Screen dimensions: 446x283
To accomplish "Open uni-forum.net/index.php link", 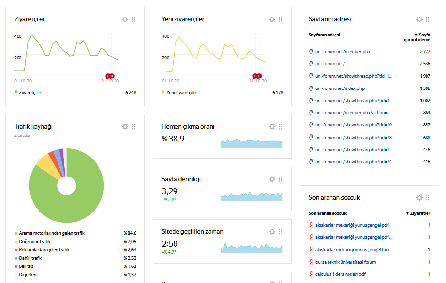I will 340,88.
